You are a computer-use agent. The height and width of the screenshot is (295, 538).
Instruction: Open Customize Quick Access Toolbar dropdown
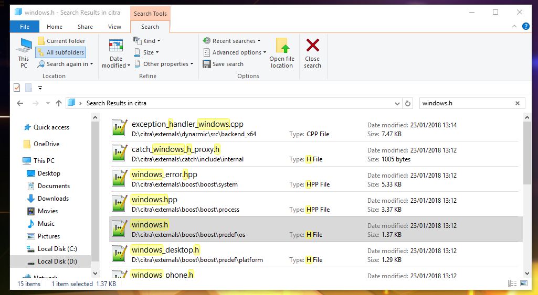pyautogui.click(x=40, y=88)
